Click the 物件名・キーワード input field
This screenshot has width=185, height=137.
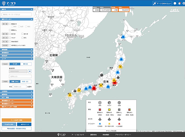click(16, 15)
